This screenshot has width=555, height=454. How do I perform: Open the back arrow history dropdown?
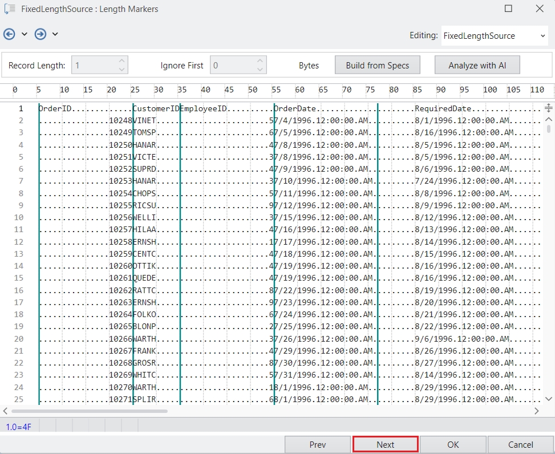(25, 34)
